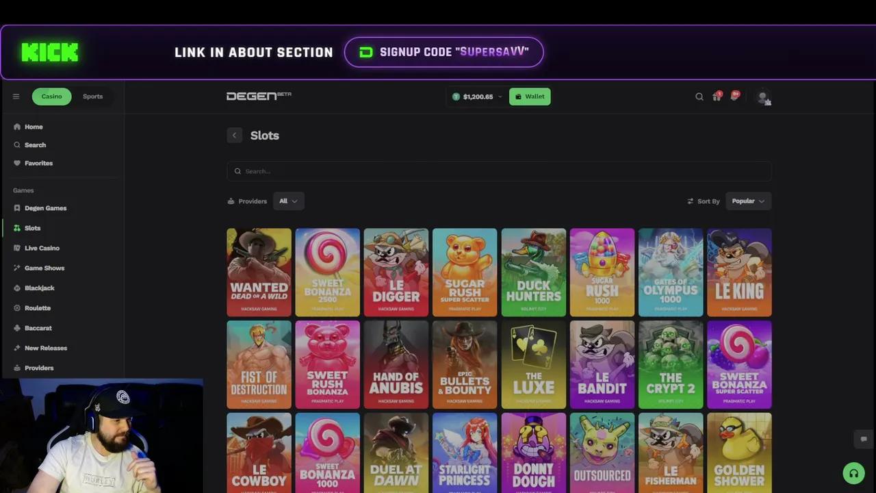Open the notifications icon in header

coord(734,96)
